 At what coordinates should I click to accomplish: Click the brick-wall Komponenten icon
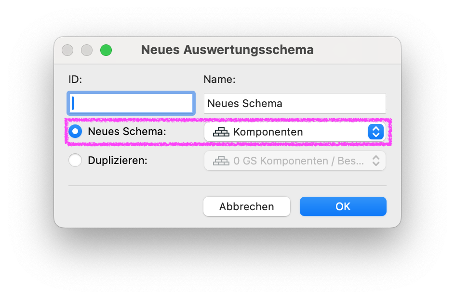pyautogui.click(x=221, y=132)
